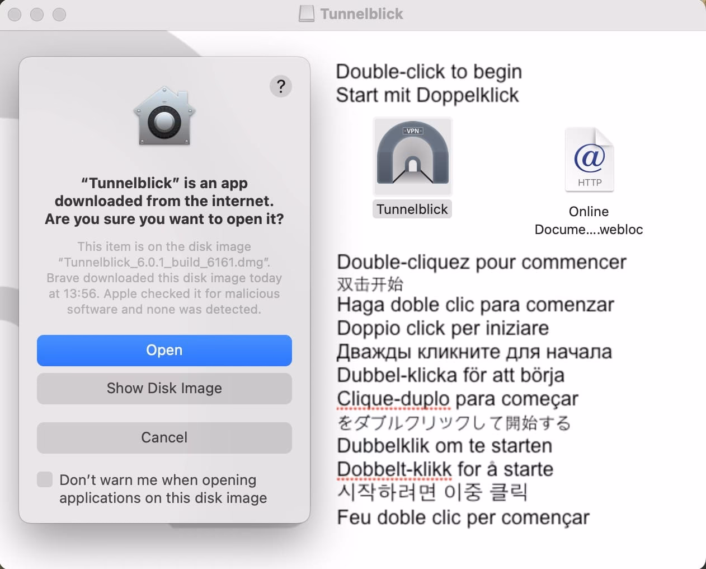Click the disk icon in the title bar
The image size is (706, 569).
307,14
